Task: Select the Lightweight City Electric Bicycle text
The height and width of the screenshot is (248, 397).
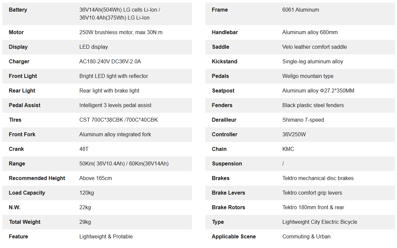Action: (319, 222)
